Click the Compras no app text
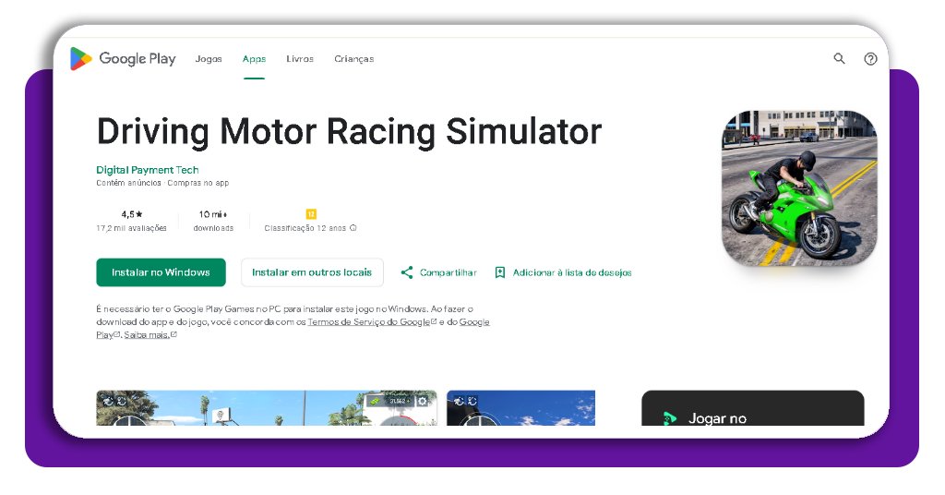This screenshot has height=495, width=945. tap(198, 183)
